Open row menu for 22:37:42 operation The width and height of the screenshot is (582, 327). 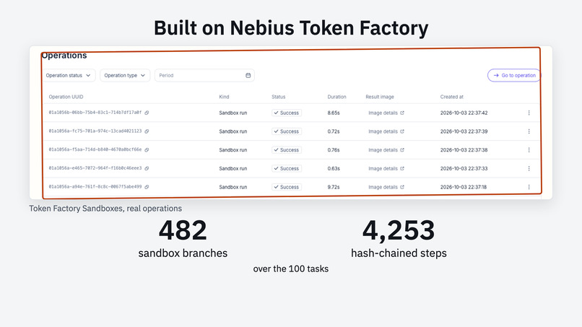(x=529, y=113)
